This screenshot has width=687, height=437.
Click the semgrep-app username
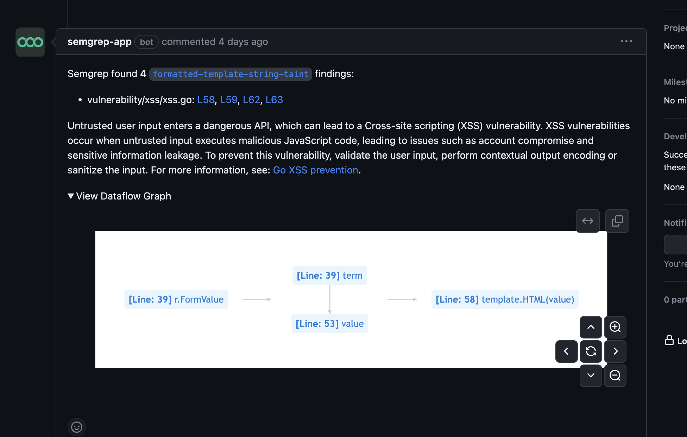[x=100, y=41]
